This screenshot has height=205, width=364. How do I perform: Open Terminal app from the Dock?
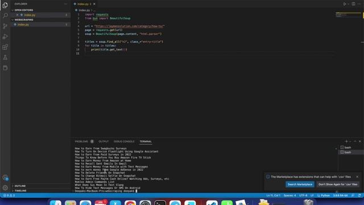tap(160, 203)
